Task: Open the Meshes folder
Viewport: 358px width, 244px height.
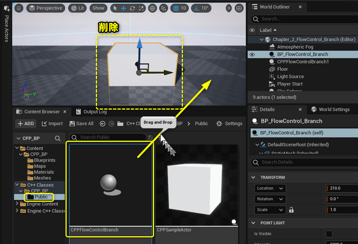Action: click(39, 178)
